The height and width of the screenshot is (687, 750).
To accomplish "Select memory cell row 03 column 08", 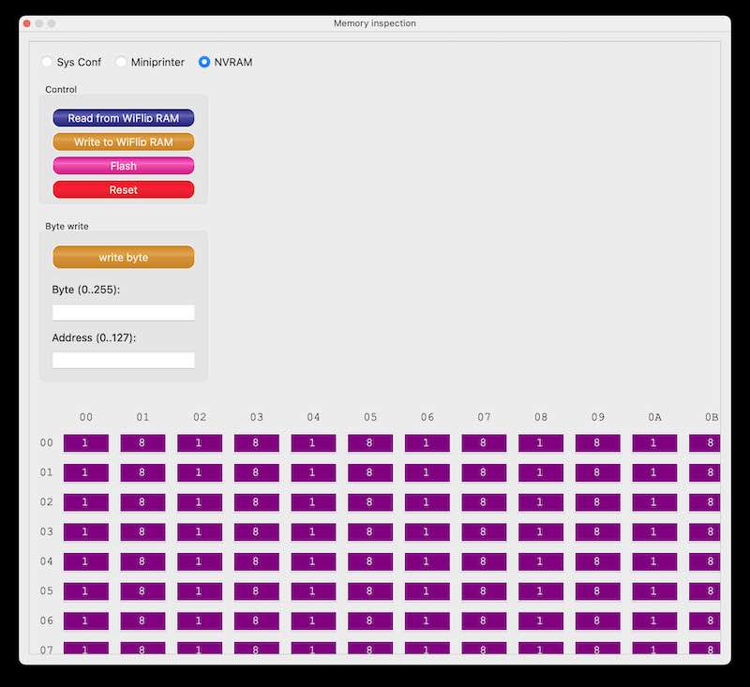I will click(541, 532).
